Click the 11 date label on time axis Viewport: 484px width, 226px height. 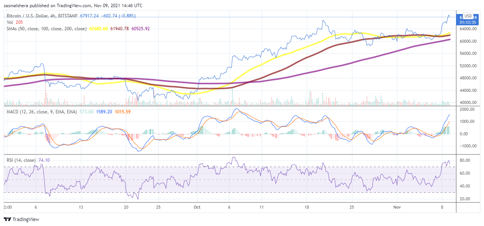262,207
